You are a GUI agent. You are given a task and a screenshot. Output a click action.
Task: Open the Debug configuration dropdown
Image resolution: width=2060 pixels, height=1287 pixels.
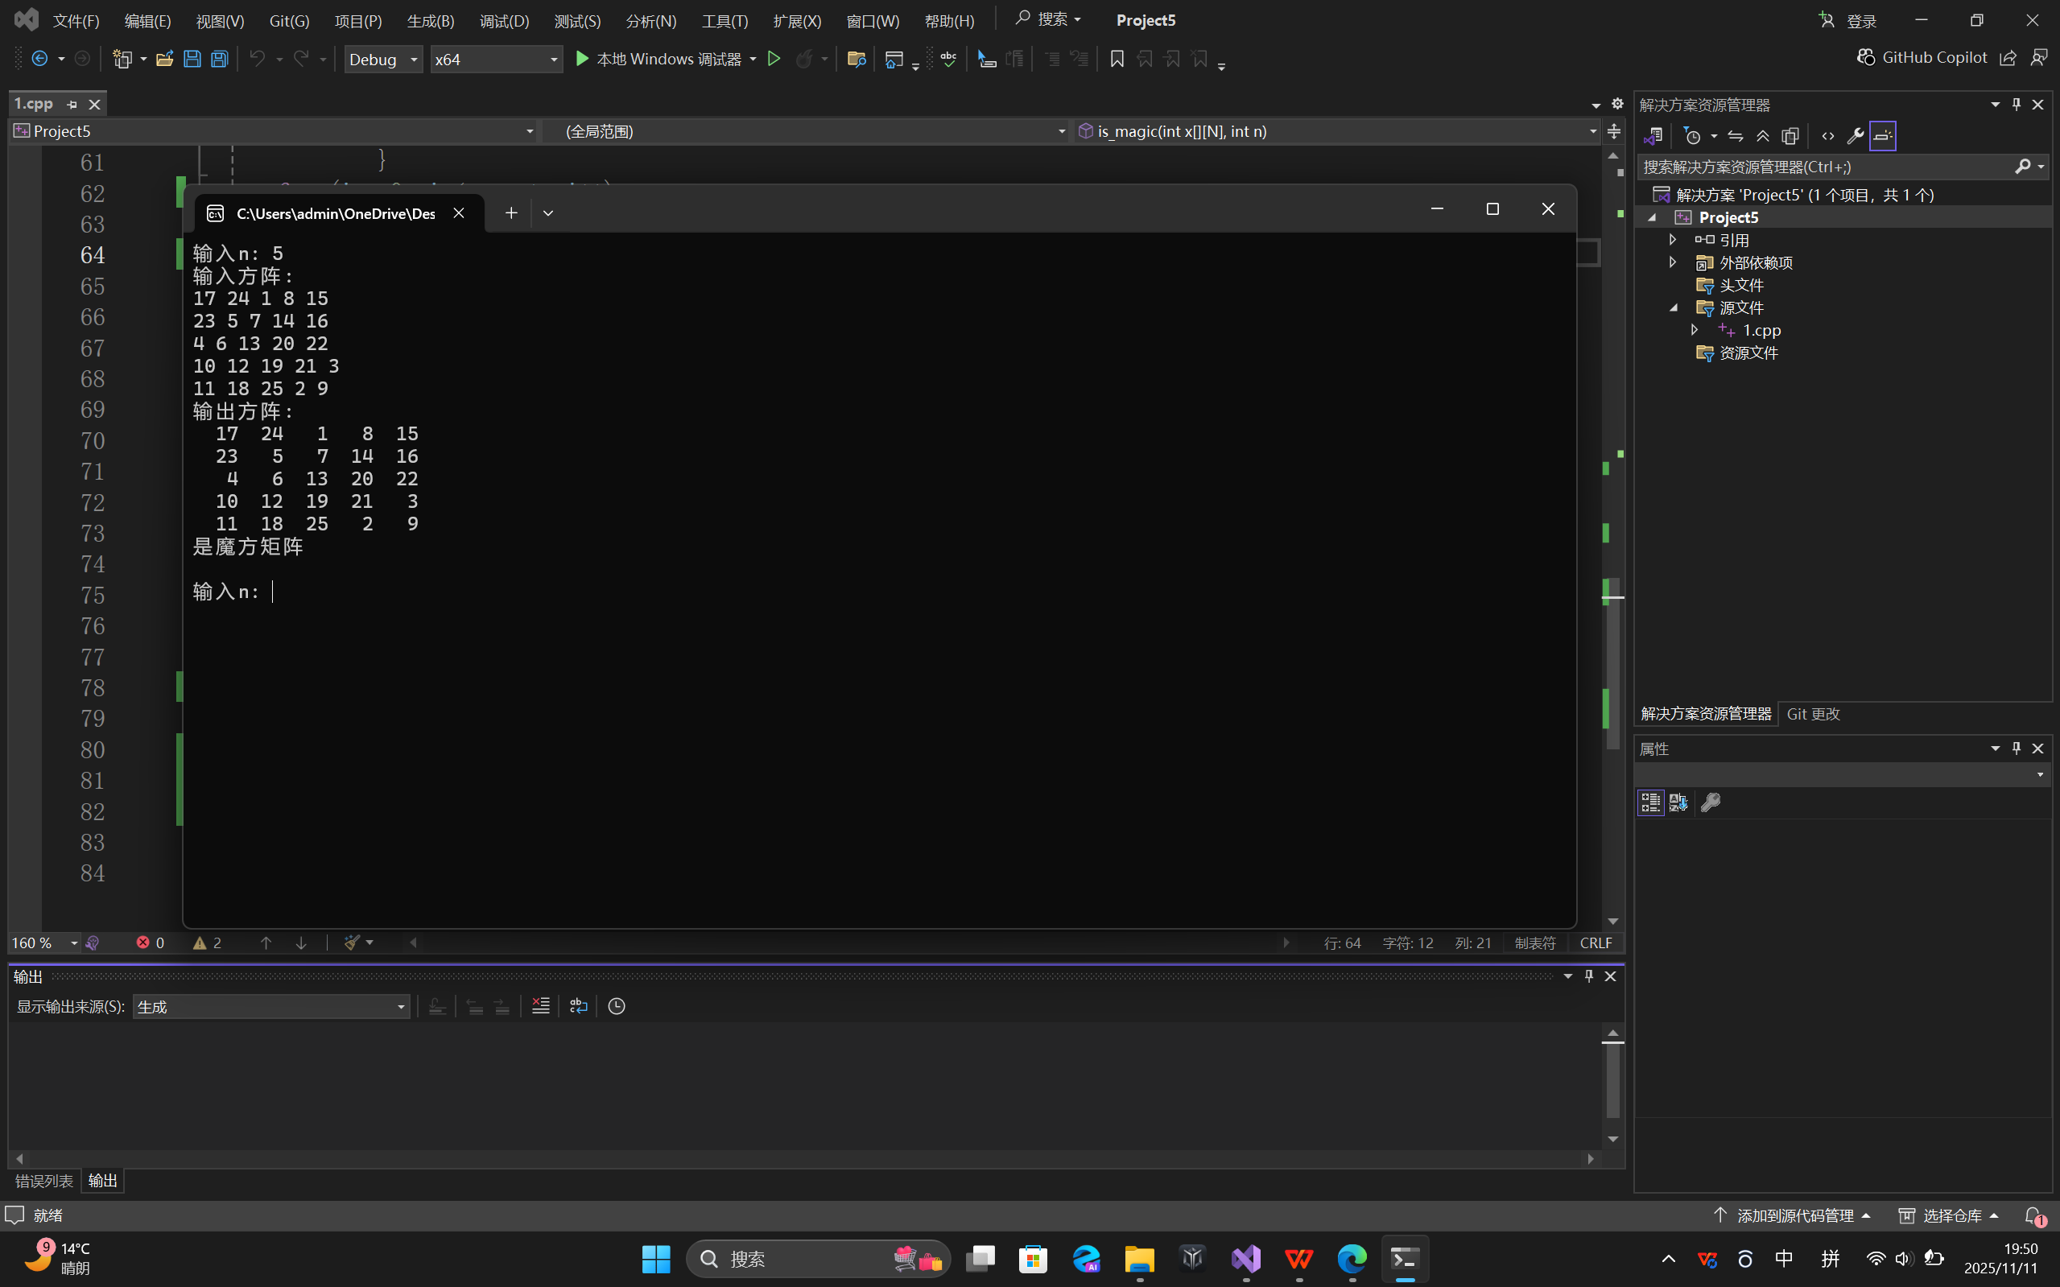(x=383, y=59)
